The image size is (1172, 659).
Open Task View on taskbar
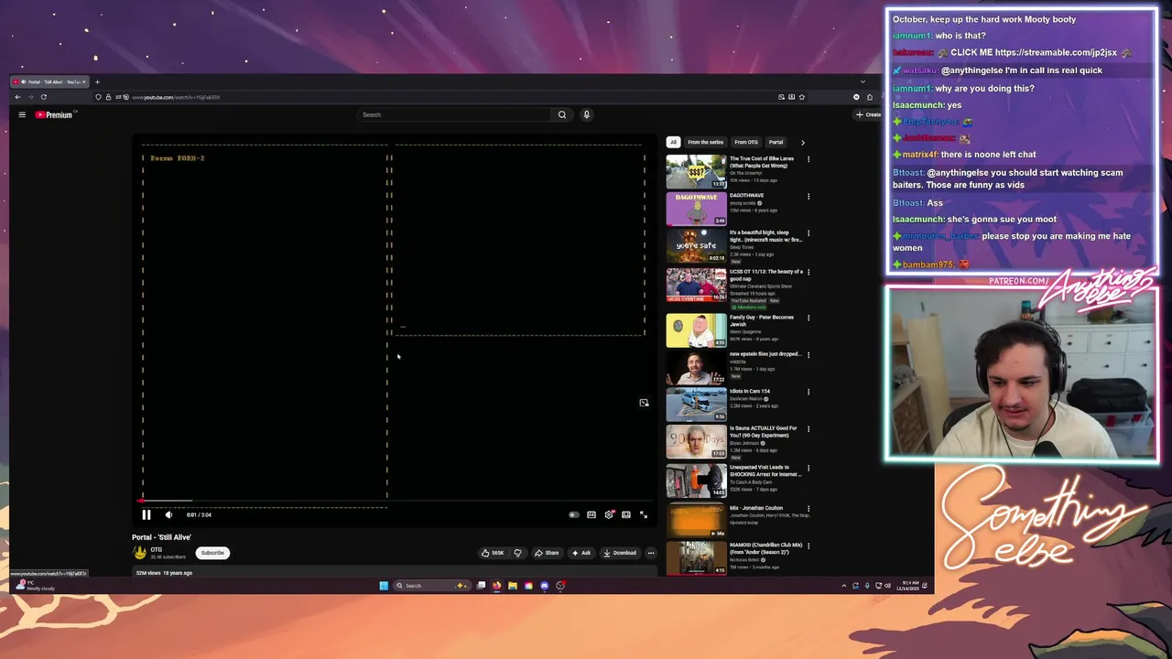[x=481, y=586]
